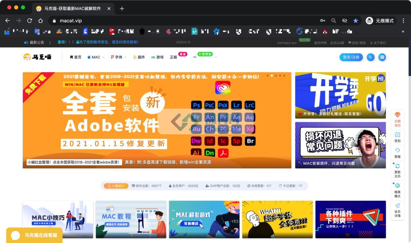Viewport: 411px width, 243px height.
Task: Open the 版权声明 link
Action: (320, 43)
